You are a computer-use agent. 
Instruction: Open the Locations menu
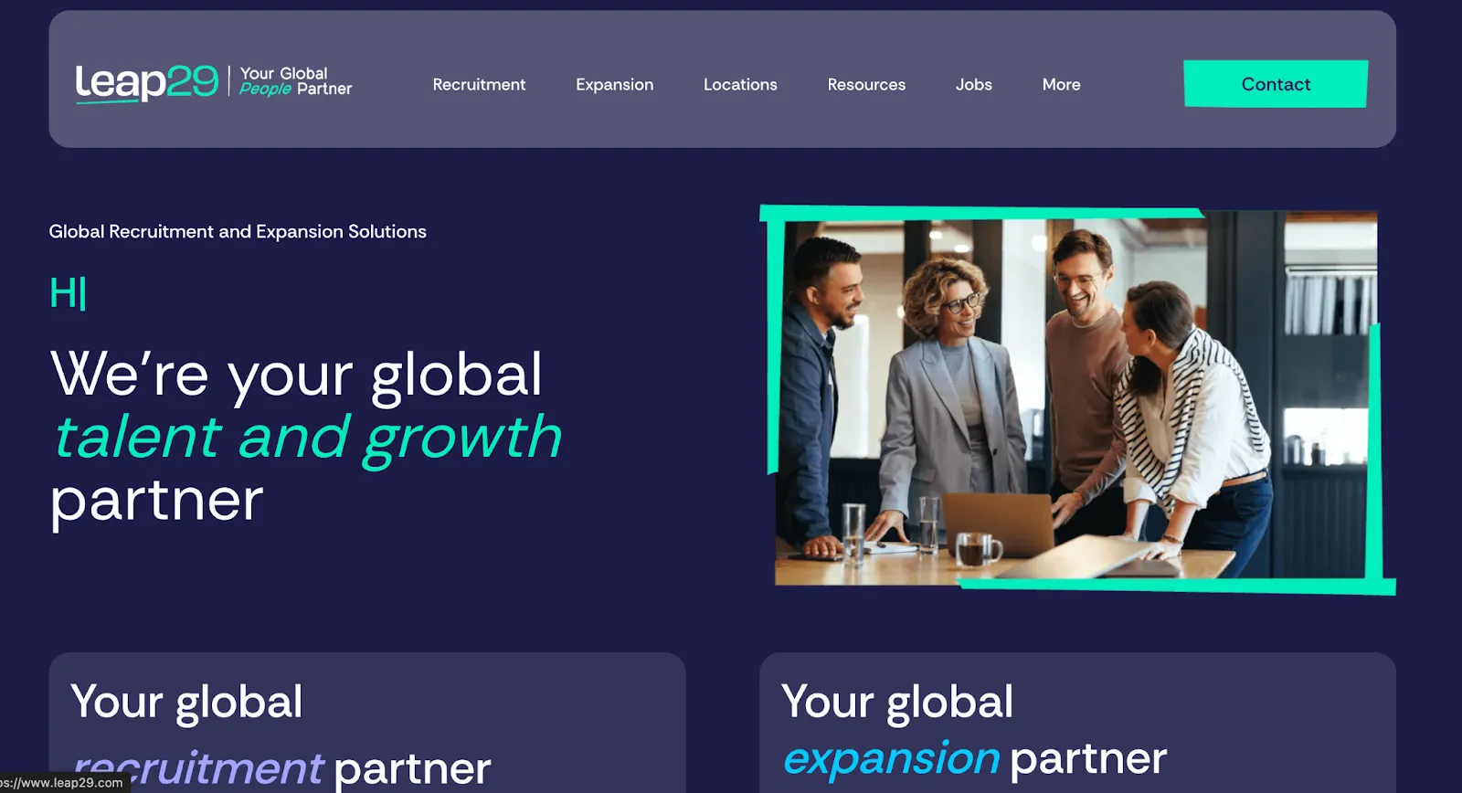pos(740,84)
